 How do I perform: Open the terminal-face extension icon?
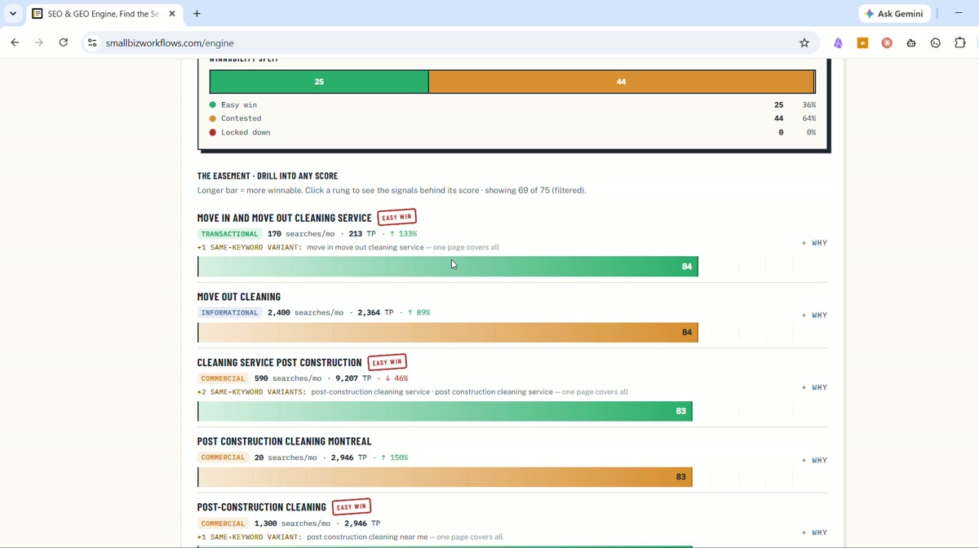click(x=936, y=43)
